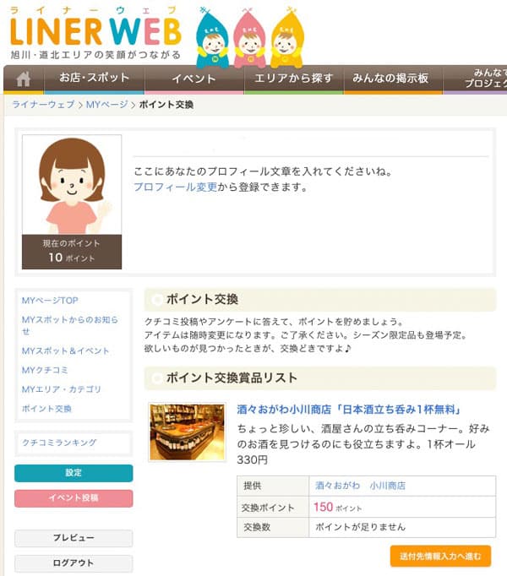
Task: Click the teal 設定 button
Action: tap(74, 473)
